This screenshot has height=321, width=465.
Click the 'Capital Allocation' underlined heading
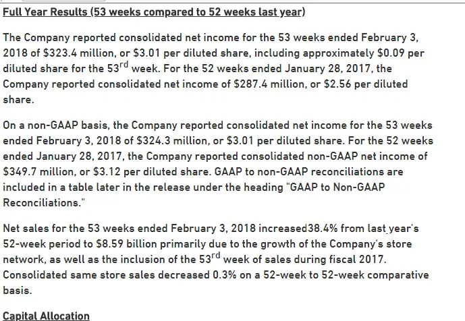(46, 316)
